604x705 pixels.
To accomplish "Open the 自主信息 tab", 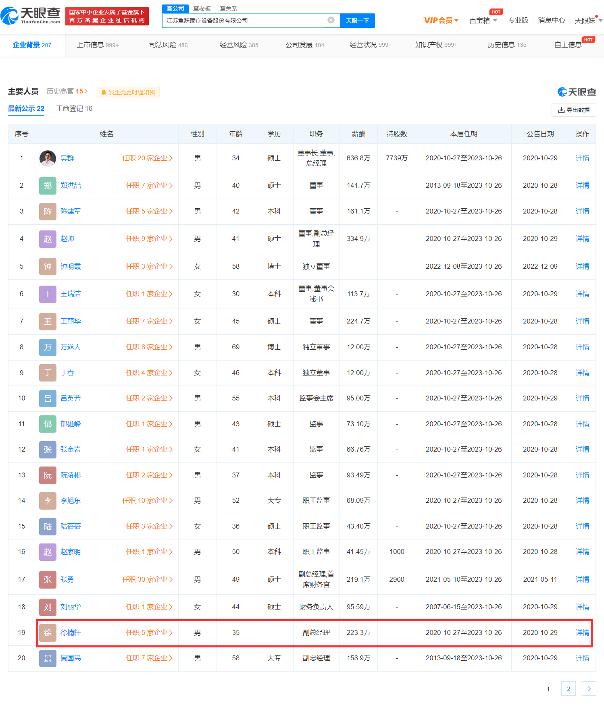I will 568,45.
